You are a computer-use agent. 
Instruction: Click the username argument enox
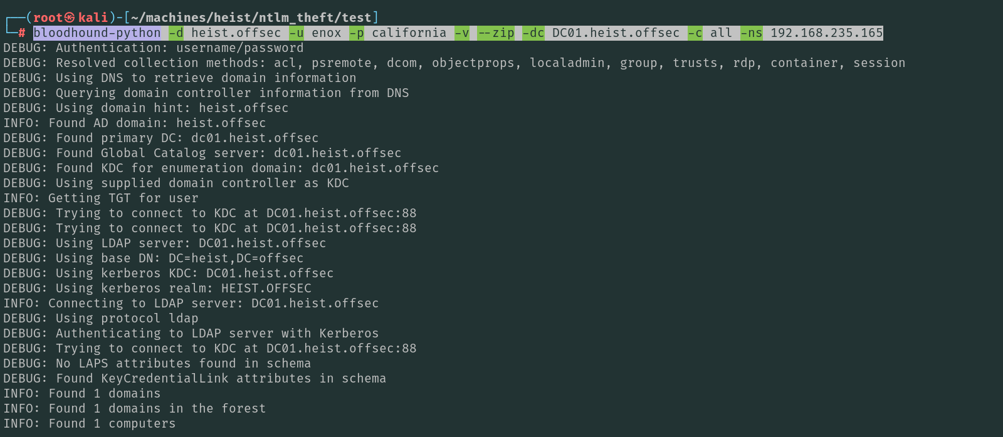click(x=327, y=33)
